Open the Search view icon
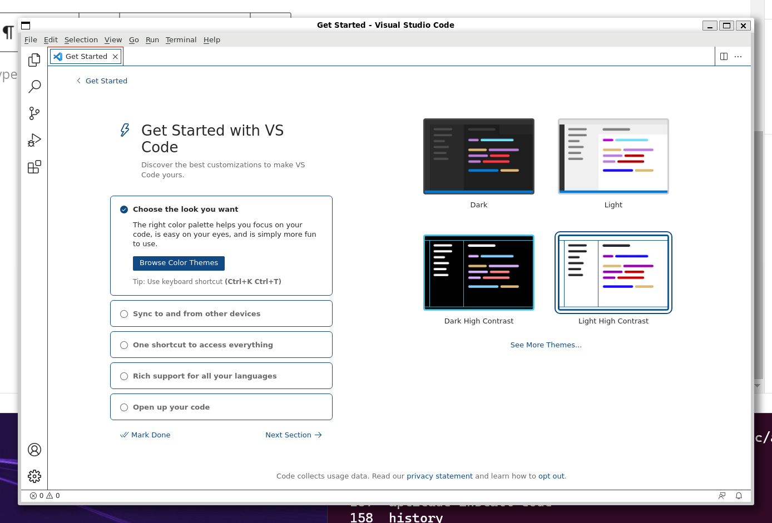The height and width of the screenshot is (523, 772). point(34,86)
